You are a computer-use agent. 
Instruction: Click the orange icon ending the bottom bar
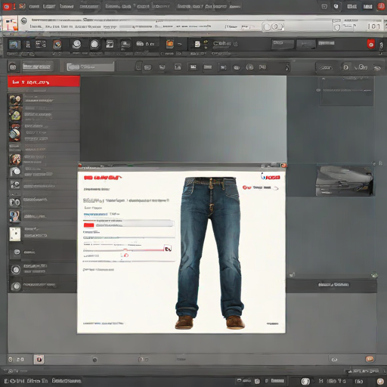370,359
